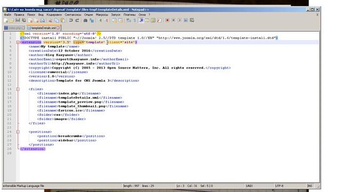This screenshot has width=341, height=192.
Task: Open the Макросы menu
Action: tap(102, 15)
